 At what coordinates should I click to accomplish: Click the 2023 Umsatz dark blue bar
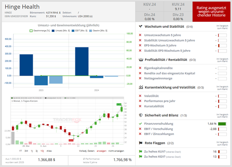pos(26,65)
